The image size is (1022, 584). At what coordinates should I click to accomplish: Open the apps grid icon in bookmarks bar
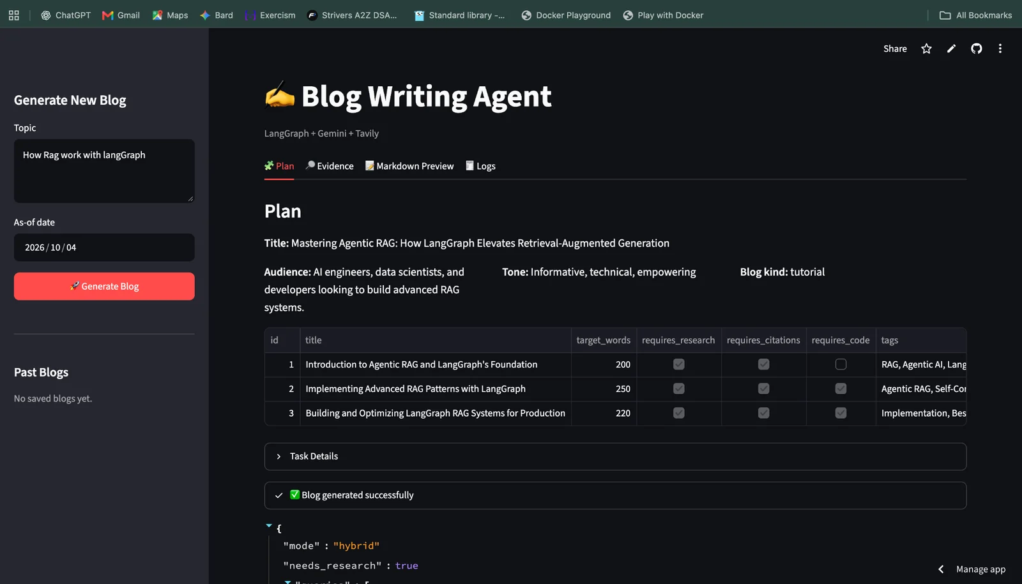(13, 15)
